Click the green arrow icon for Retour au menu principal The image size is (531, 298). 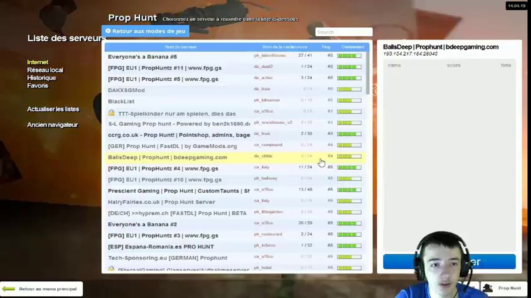pyautogui.click(x=9, y=289)
